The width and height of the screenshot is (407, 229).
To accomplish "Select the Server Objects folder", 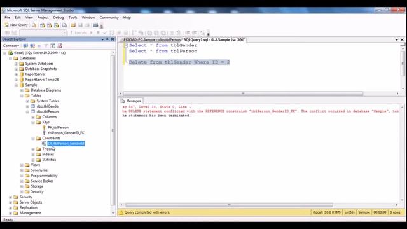I will (x=31, y=202).
